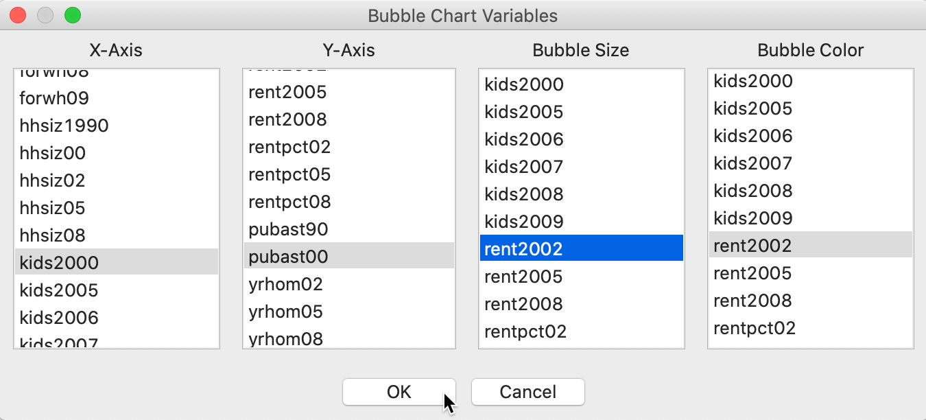926x420 pixels.
Task: Pick kids2000 in Bubble Size list
Action: tap(582, 84)
